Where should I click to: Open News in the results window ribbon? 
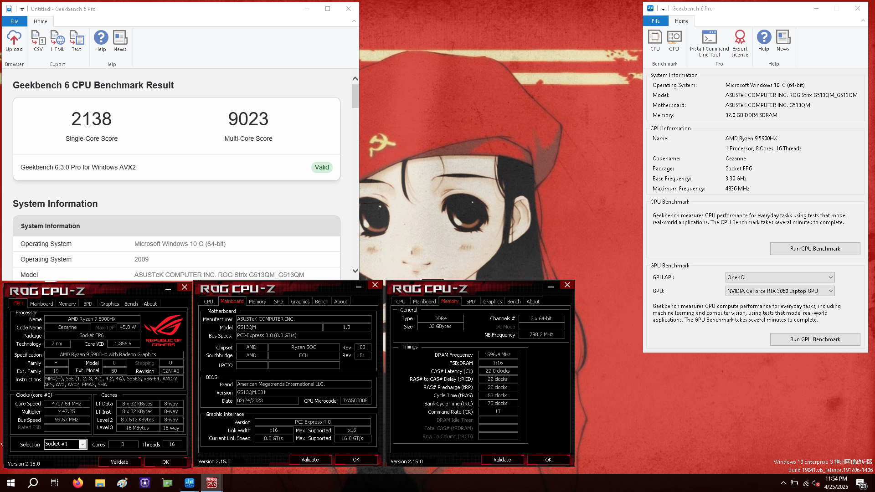(120, 41)
